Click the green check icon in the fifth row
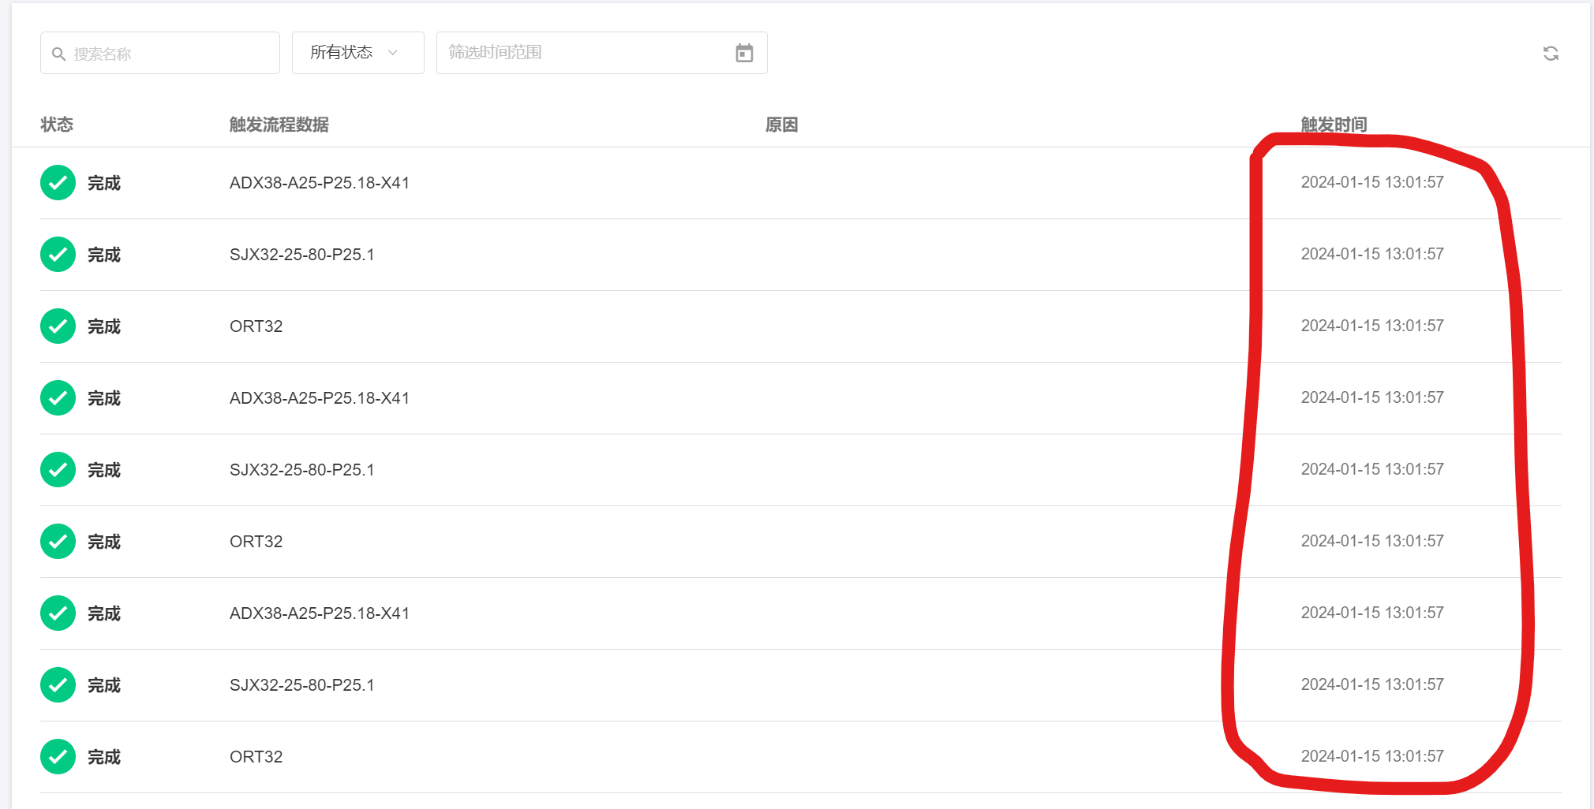This screenshot has width=1594, height=809. [58, 470]
